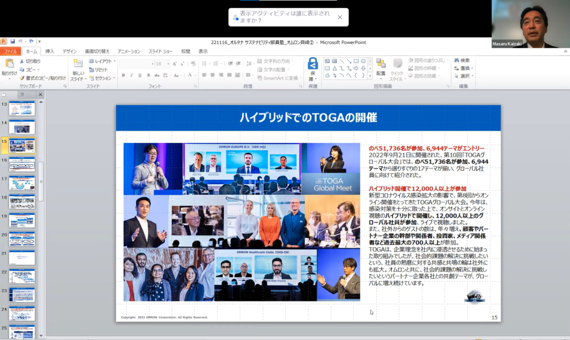Viewport: 570px width, 340px height.
Task: Select the Right Brace shape
Action: [x=363, y=76]
